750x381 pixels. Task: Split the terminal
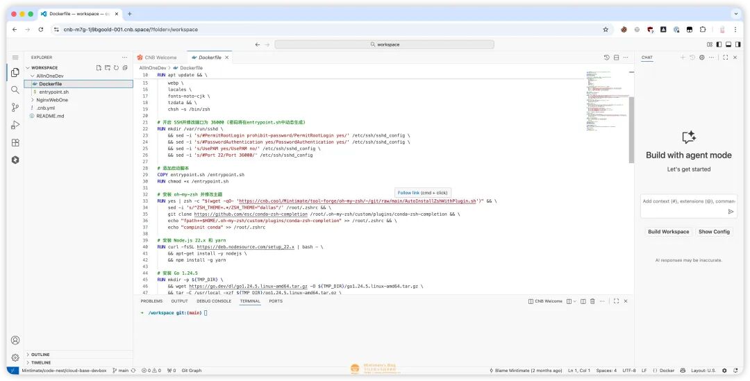(583, 301)
